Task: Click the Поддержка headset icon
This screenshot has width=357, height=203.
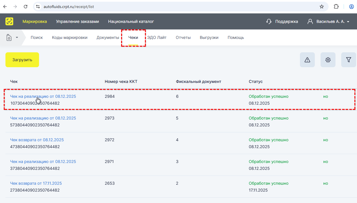Action: click(x=269, y=21)
